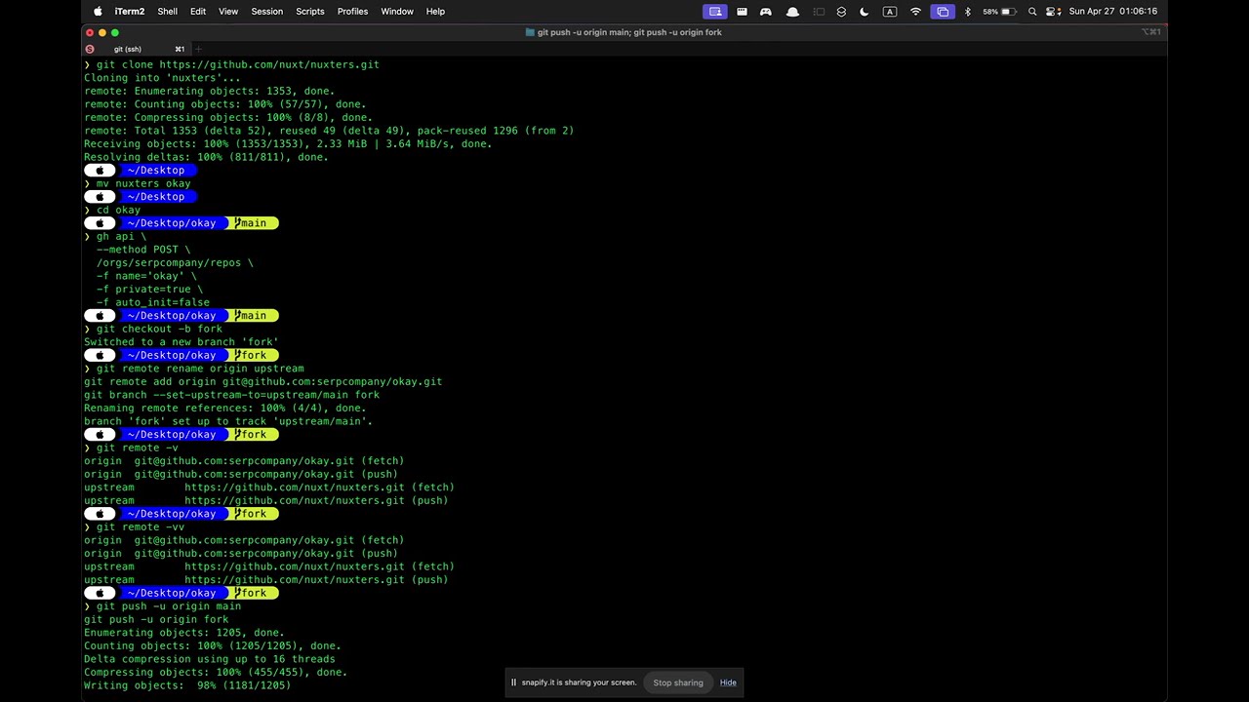Click the 'Resolving deltas: 100% (811/811)' line
Viewport: 1249px width, 702px height.
click(206, 157)
